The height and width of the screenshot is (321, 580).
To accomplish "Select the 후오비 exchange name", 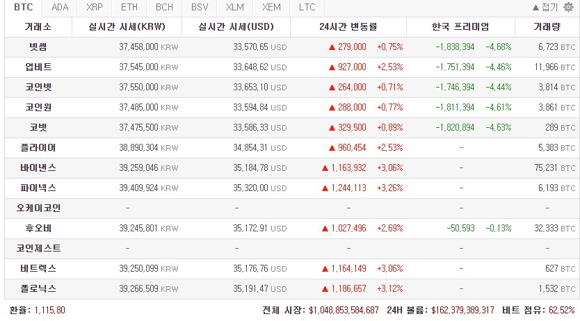I will [x=38, y=229].
